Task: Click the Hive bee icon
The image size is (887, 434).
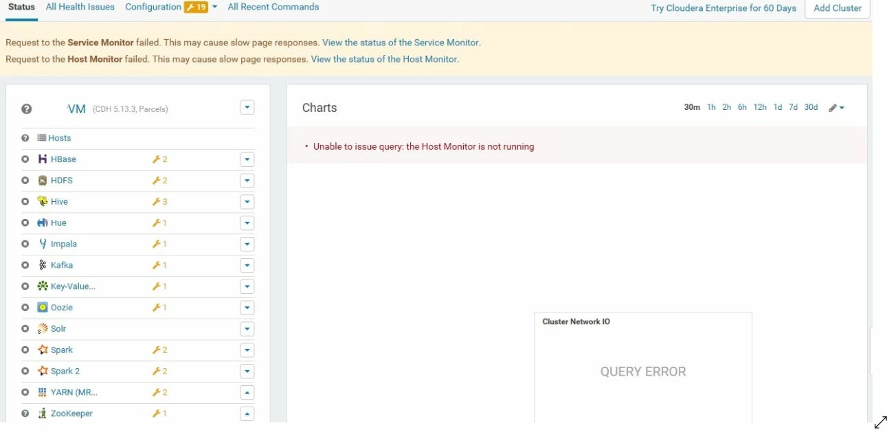Action: tap(43, 202)
